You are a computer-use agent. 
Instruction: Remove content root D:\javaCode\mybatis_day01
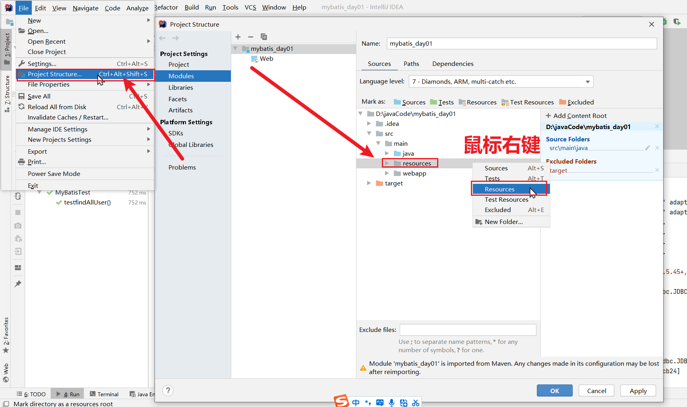[657, 126]
